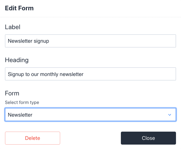This screenshot has width=181, height=149.
Task: Click the word 'Delete' inside the red-outlined button
Action: (32, 138)
